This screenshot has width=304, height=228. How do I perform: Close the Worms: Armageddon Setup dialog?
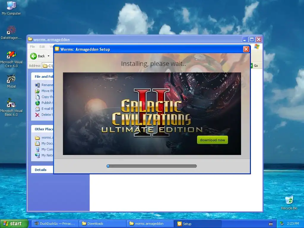[246, 49]
